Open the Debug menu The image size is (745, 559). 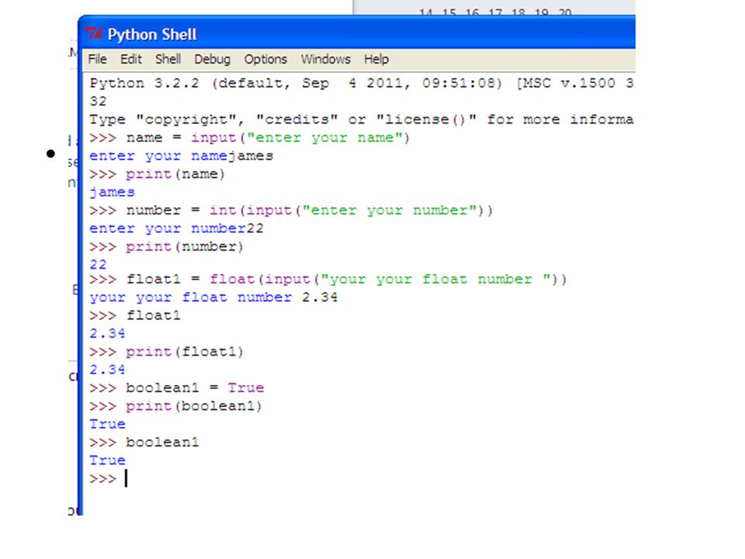(213, 60)
